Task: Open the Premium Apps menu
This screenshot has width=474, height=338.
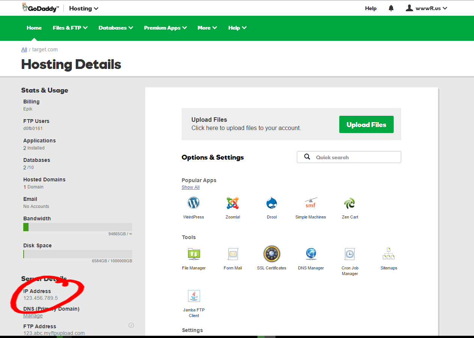Action: (x=166, y=28)
